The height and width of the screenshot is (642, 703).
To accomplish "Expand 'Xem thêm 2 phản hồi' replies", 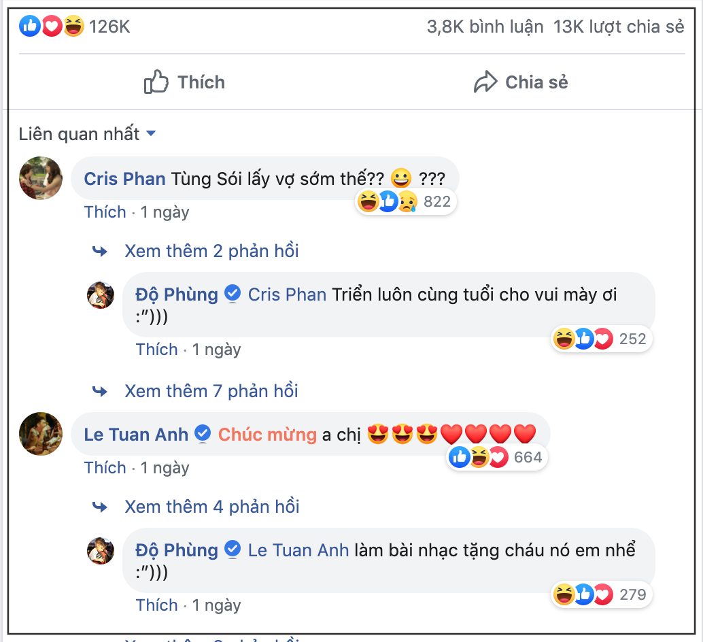I will coord(211,251).
